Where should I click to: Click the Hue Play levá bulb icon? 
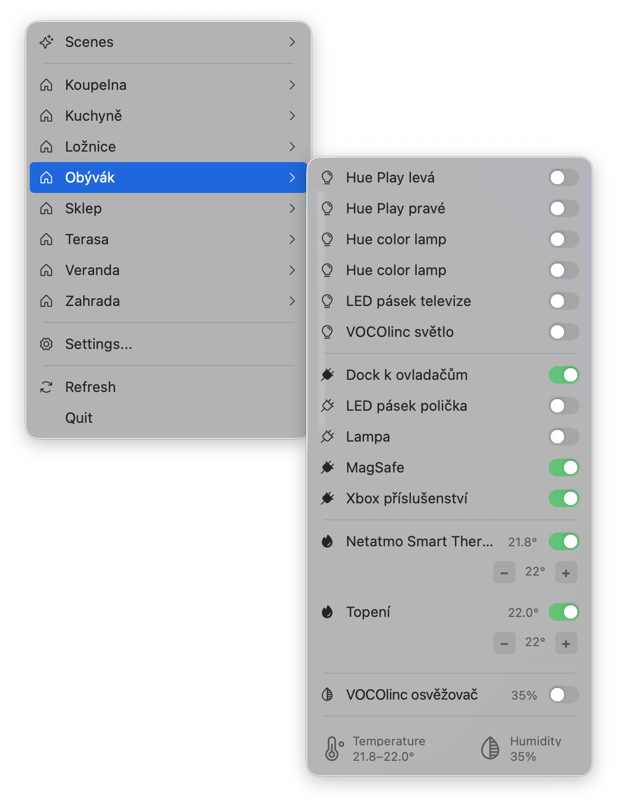(x=327, y=178)
